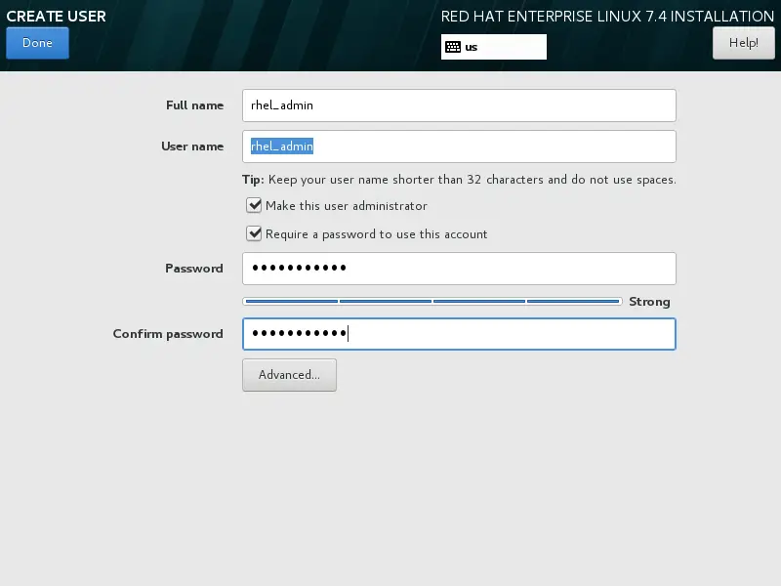This screenshot has height=586, width=781.
Task: Click the Password label
Action: tap(194, 269)
